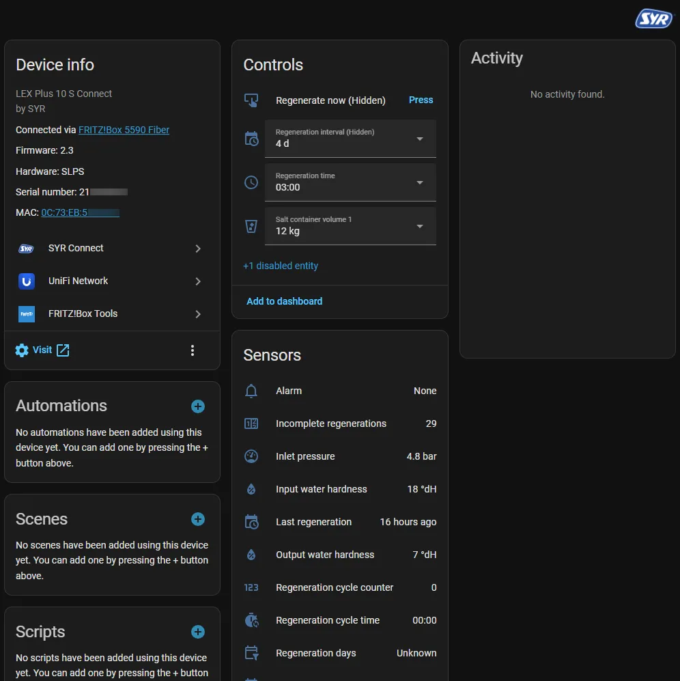The image size is (680, 681).
Task: Click Press for Regenerate now
Action: [421, 100]
